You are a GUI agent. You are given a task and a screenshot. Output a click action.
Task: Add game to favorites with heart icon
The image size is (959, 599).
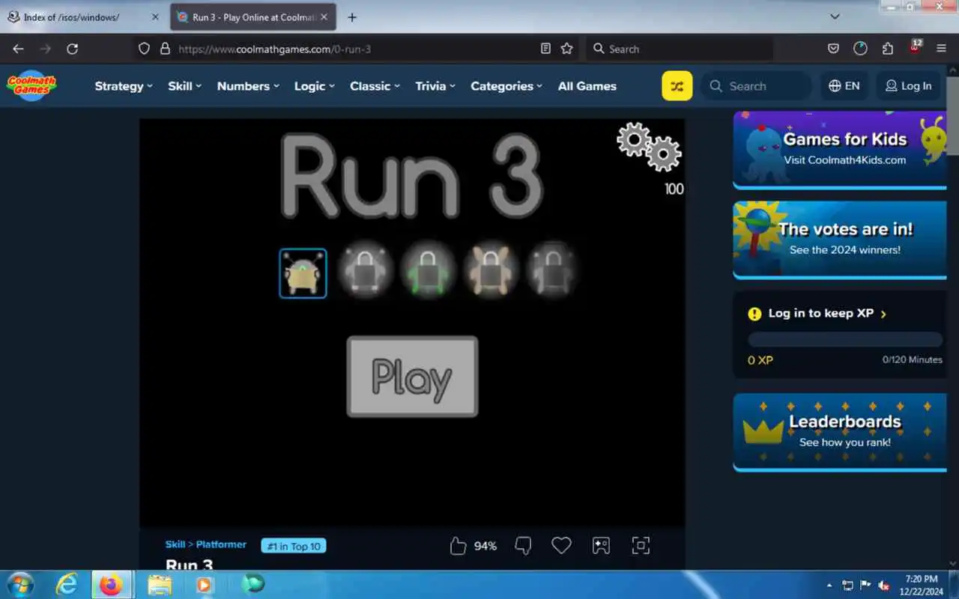(x=561, y=546)
